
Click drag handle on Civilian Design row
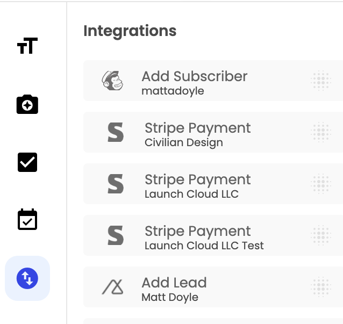coord(321,132)
